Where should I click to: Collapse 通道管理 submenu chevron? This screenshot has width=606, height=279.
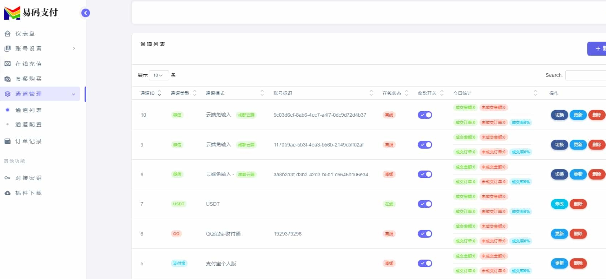(x=73, y=94)
